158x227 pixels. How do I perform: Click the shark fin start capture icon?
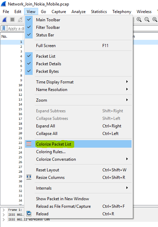[4, 20]
